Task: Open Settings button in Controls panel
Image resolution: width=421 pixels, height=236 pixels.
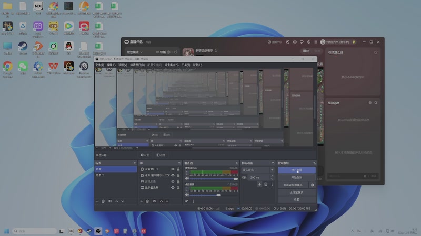Action: point(297,200)
